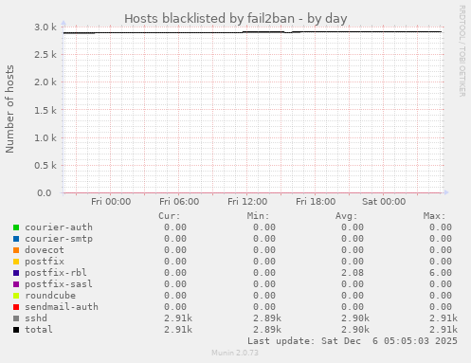Screen dimensions: 471x363
Task: Click the purple postfix-sasl legend swatch
Action: click(16, 284)
